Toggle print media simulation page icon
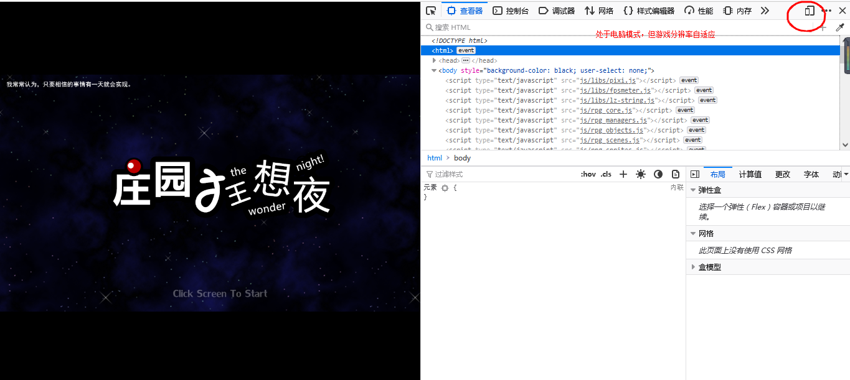Screen dimensions: 850x380 point(676,174)
